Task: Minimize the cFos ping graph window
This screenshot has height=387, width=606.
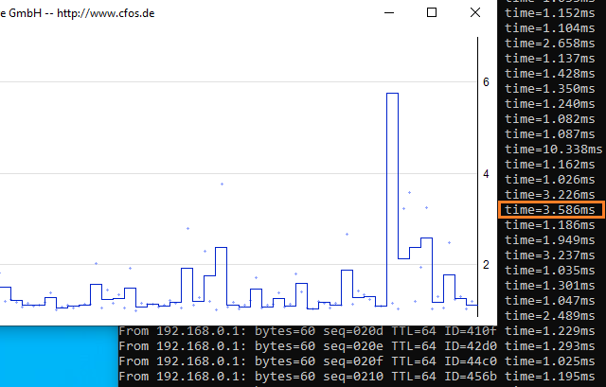Action: coord(389,12)
